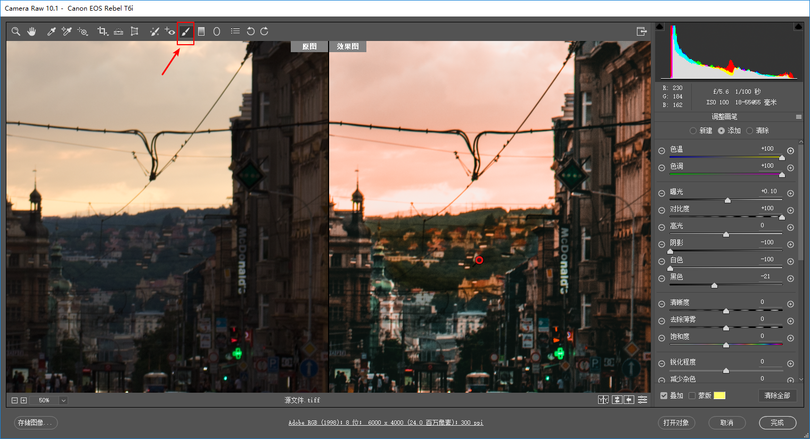Increase 色温 with its plus button
The height and width of the screenshot is (439, 810).
click(x=790, y=151)
